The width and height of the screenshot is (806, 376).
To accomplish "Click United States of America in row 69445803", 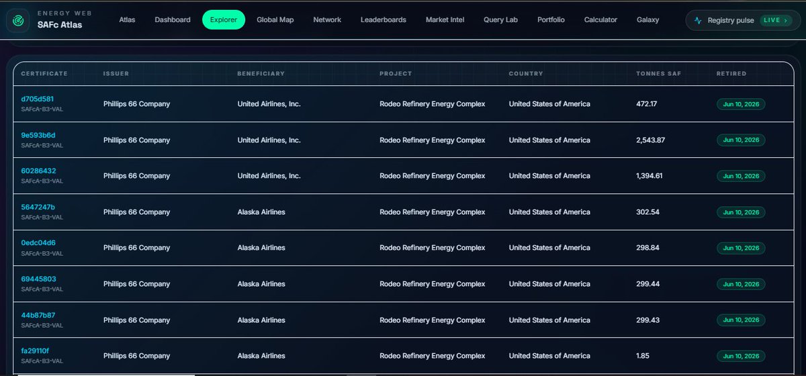I will pos(549,284).
